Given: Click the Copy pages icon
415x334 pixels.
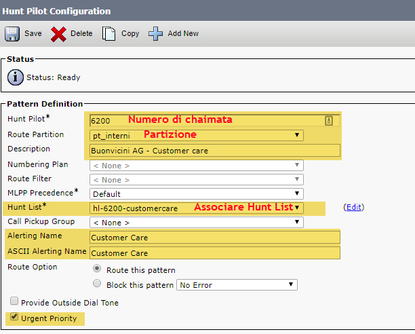Looking at the screenshot, I should pyautogui.click(x=108, y=34).
